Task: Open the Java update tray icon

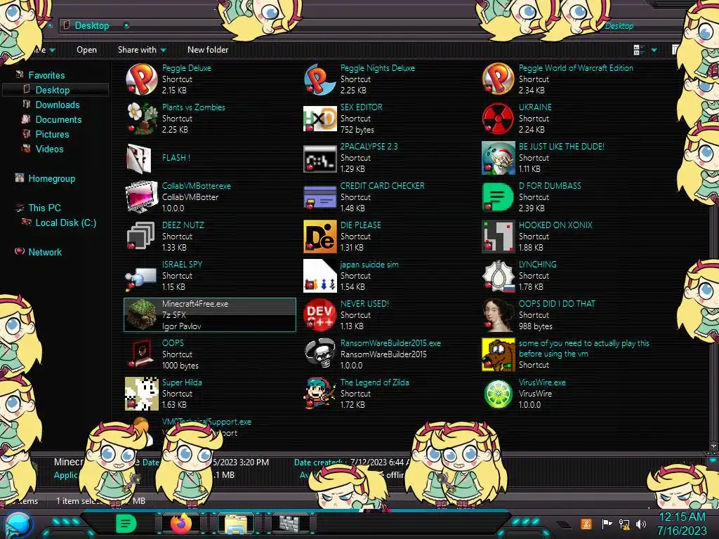Action: click(x=586, y=524)
